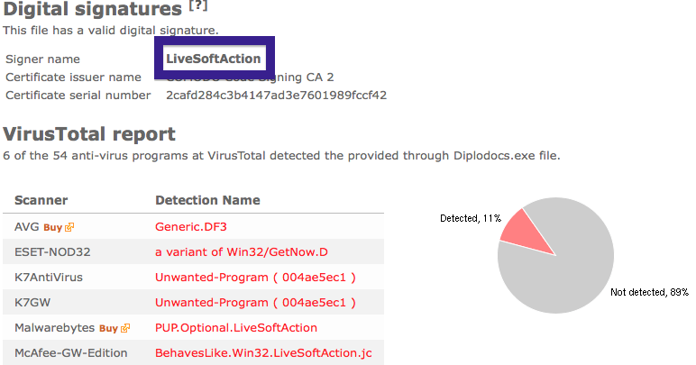Viewport: 696px width, 365px height.
Task: Open the [?] help link beside Digital signatures
Action: click(x=198, y=6)
